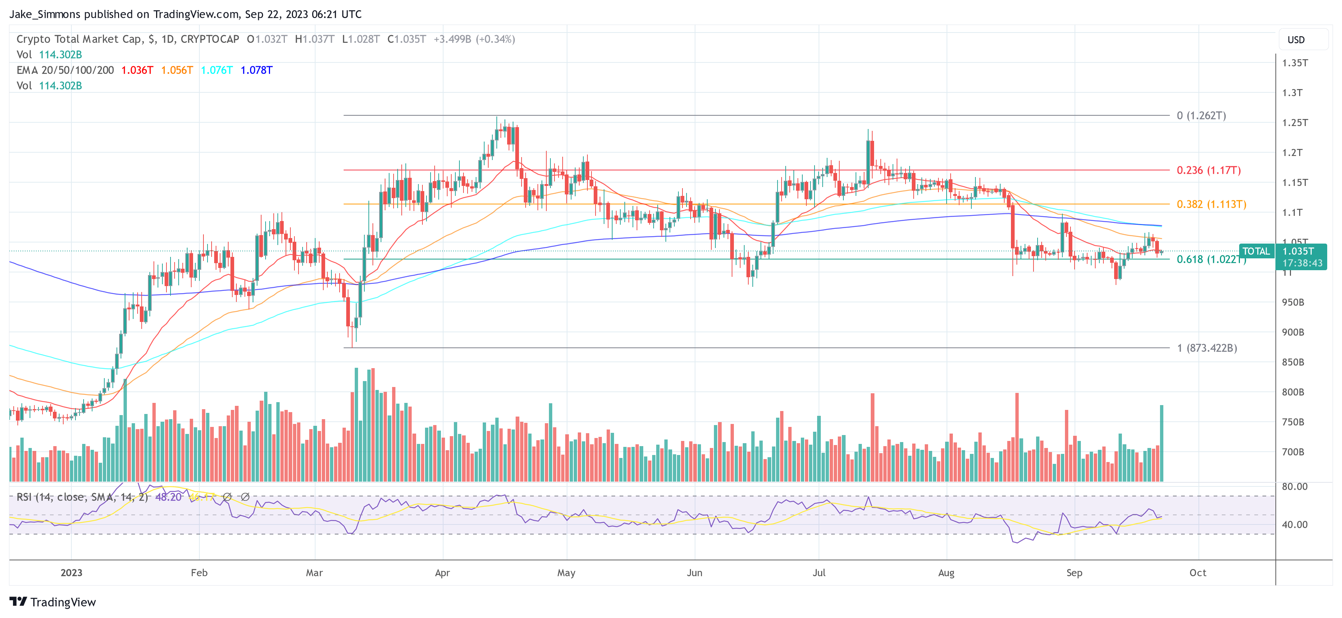Click the 17:38:43 bar countdown label
1342x618 pixels.
pos(1302,264)
